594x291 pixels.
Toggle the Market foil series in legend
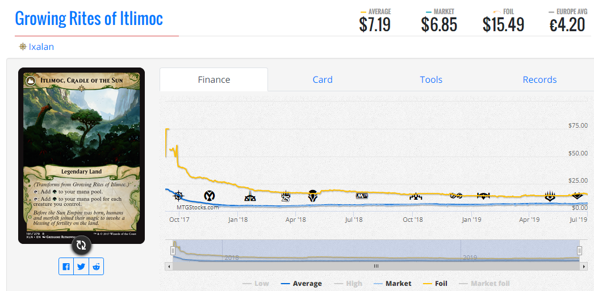point(484,284)
